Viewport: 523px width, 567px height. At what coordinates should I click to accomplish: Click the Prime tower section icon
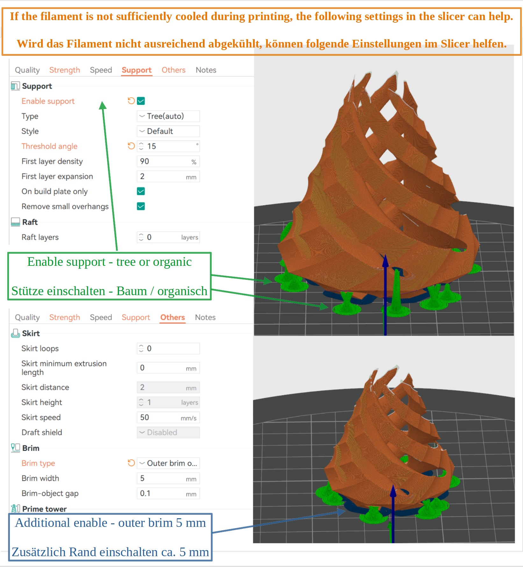click(x=15, y=509)
